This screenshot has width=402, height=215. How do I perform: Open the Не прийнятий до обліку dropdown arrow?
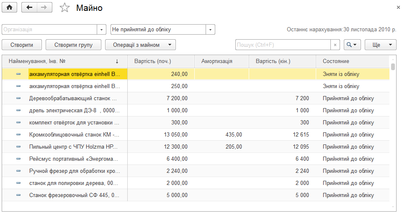pos(210,29)
